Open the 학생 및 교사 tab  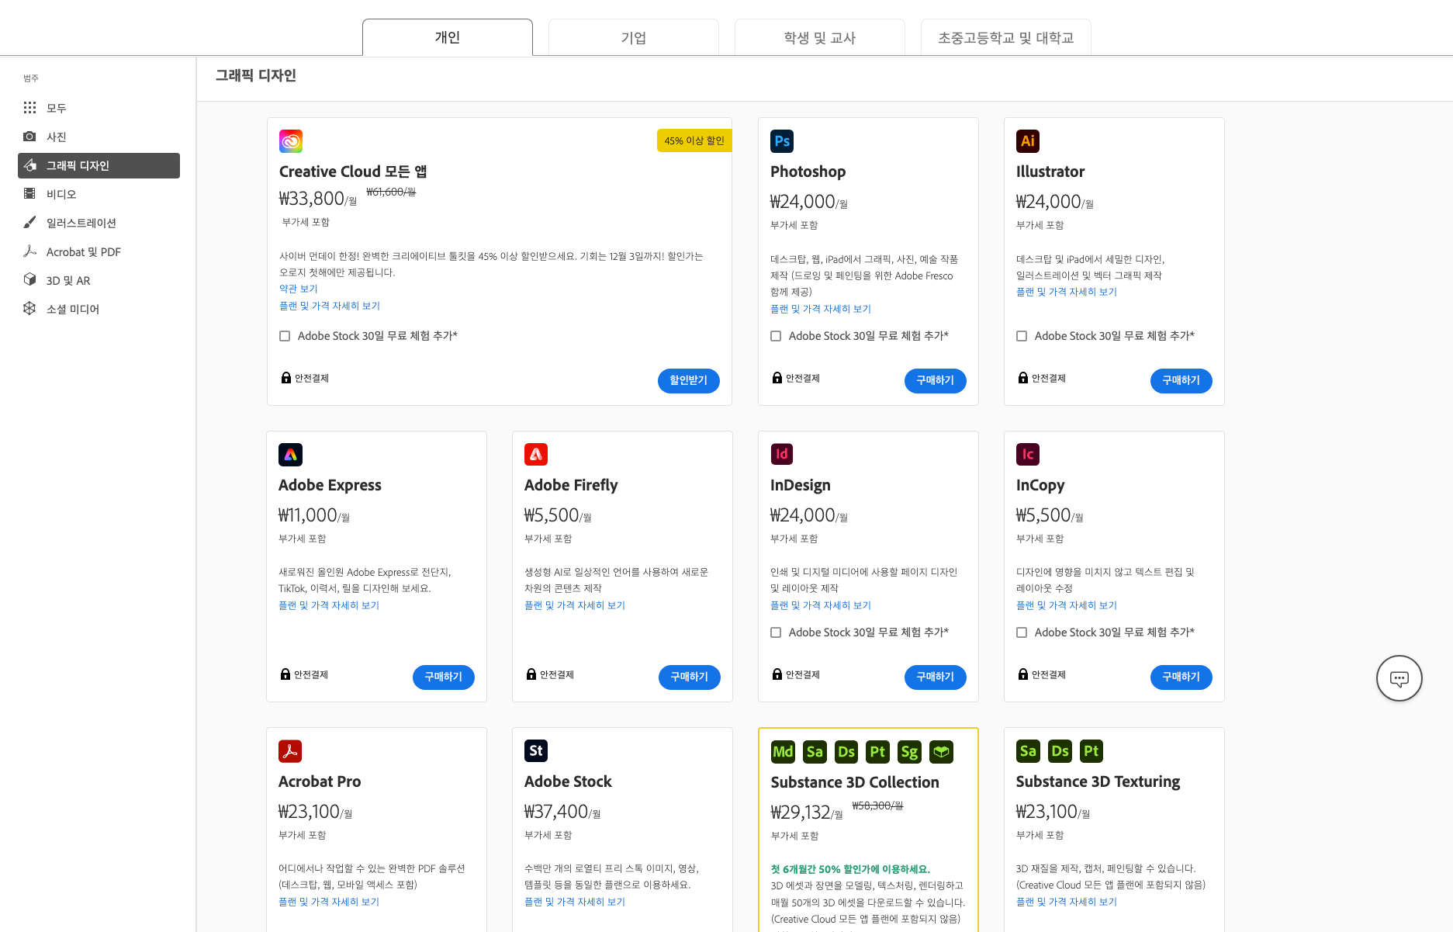[819, 36]
